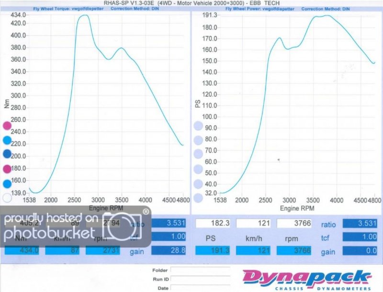The height and width of the screenshot is (292, 383).
Task: Click the Run ID input field
Action: (x=200, y=279)
